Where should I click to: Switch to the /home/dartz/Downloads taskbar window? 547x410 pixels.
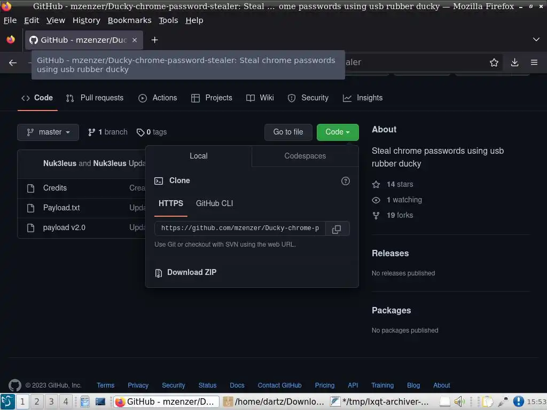pyautogui.click(x=274, y=401)
